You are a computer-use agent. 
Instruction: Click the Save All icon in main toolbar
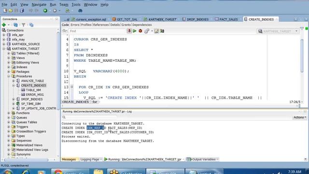point(22,11)
